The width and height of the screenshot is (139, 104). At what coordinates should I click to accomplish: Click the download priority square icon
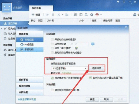81,15
